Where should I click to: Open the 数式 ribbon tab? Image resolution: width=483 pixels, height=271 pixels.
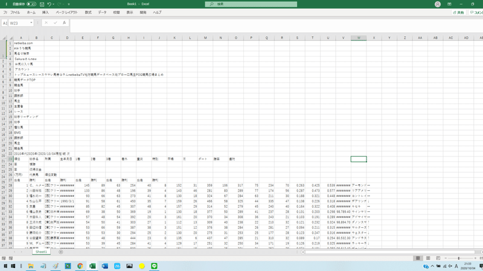point(88,13)
